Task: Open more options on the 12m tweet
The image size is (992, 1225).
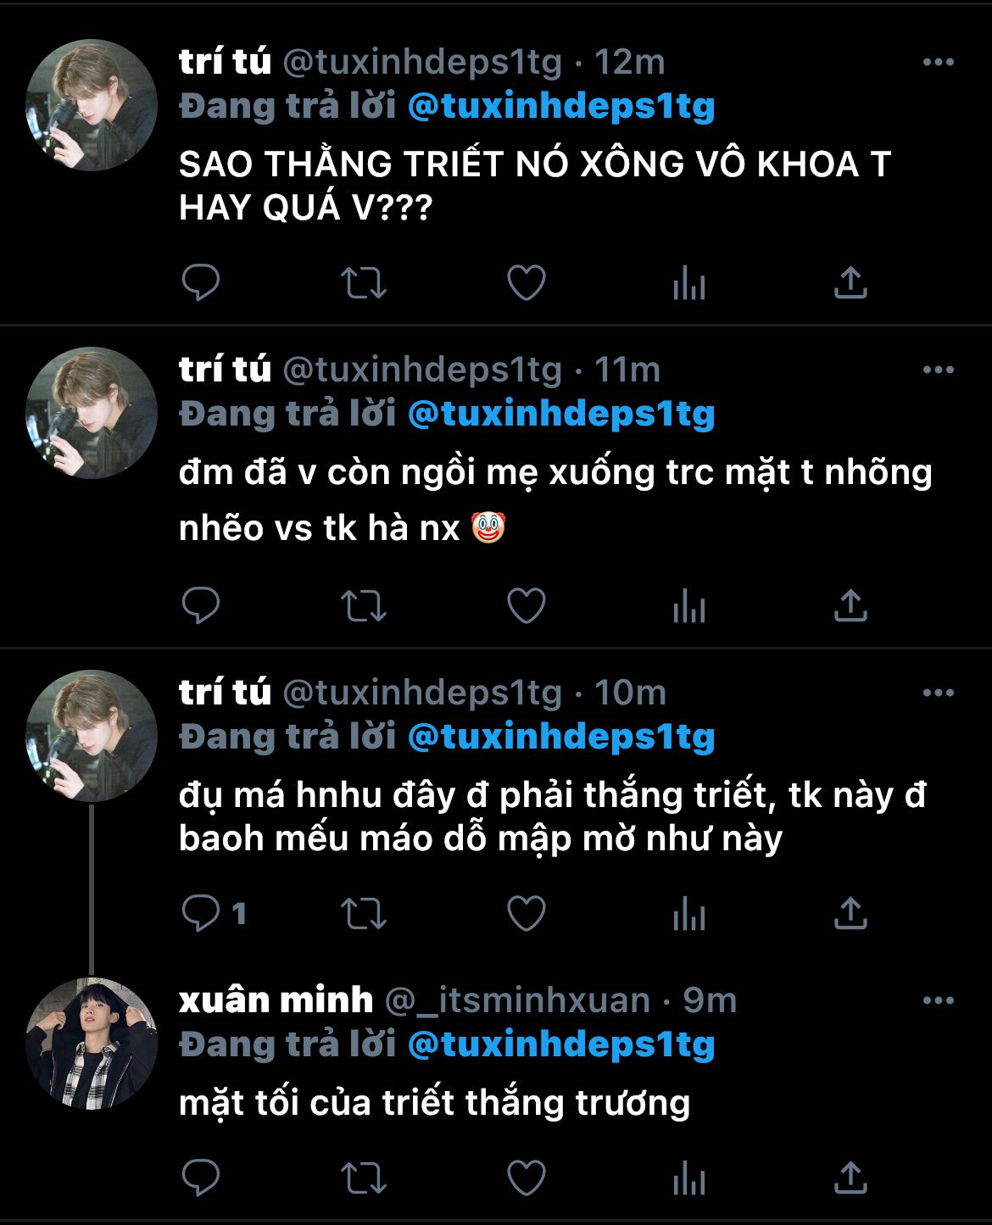Action: click(938, 62)
